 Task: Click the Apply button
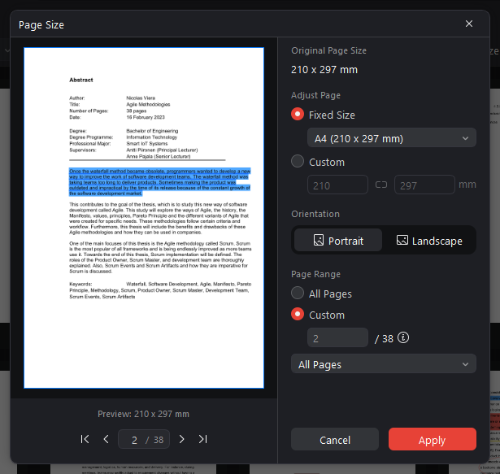(x=432, y=440)
